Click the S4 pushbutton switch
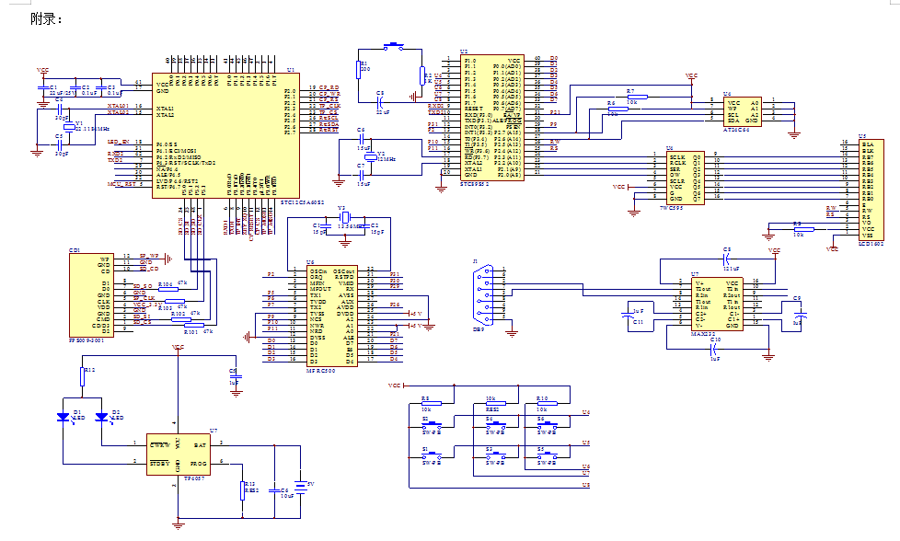 click(x=496, y=425)
